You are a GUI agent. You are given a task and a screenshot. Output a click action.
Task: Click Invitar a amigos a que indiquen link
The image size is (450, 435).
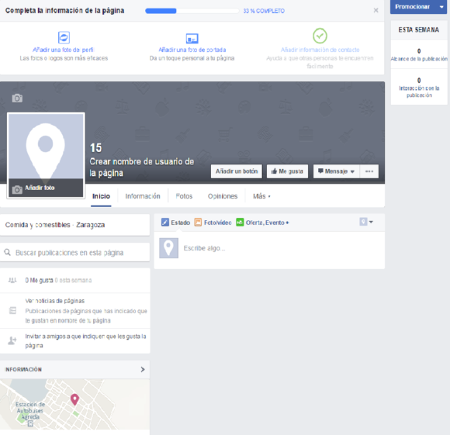click(x=85, y=340)
